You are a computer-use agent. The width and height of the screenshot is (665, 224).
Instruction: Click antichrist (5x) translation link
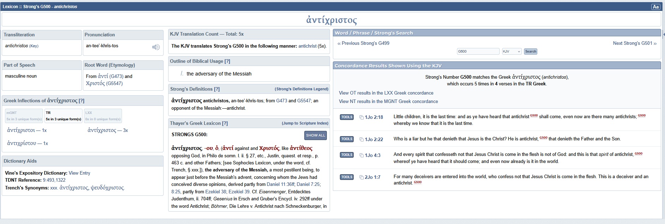pyautogui.click(x=307, y=46)
